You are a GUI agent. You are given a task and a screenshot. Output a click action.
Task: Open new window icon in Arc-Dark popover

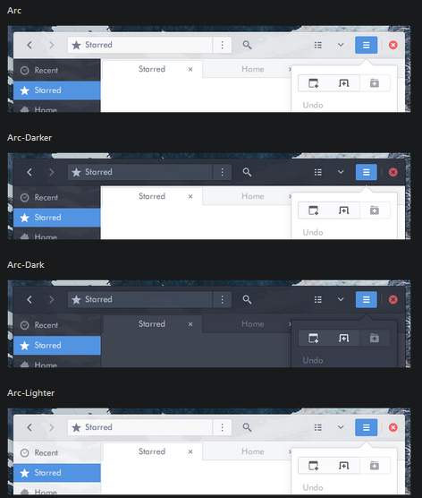[x=314, y=339]
